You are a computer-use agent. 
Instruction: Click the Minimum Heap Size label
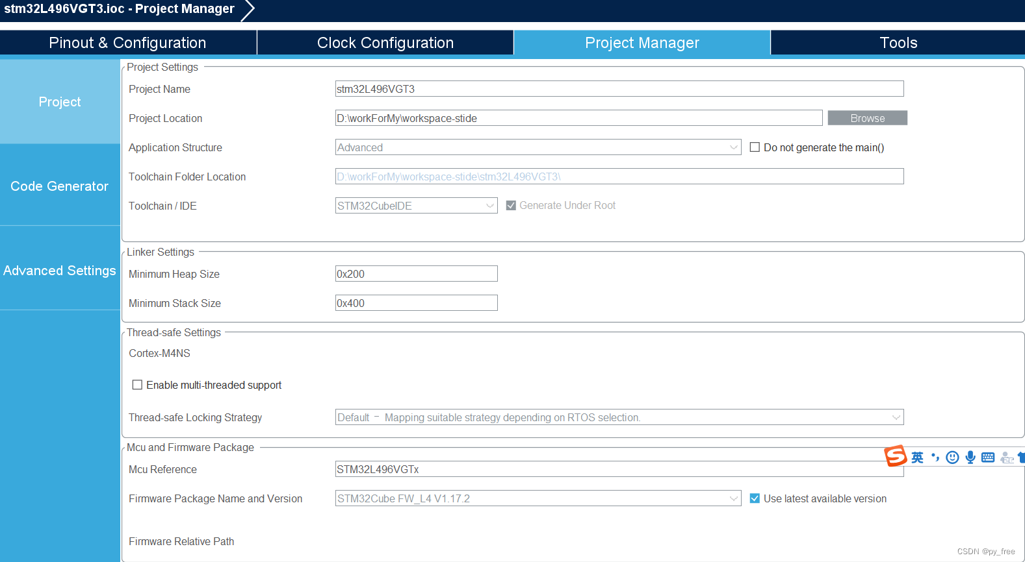click(174, 275)
